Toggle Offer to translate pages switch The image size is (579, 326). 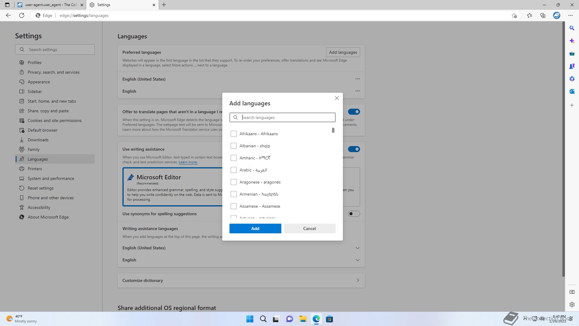354,112
